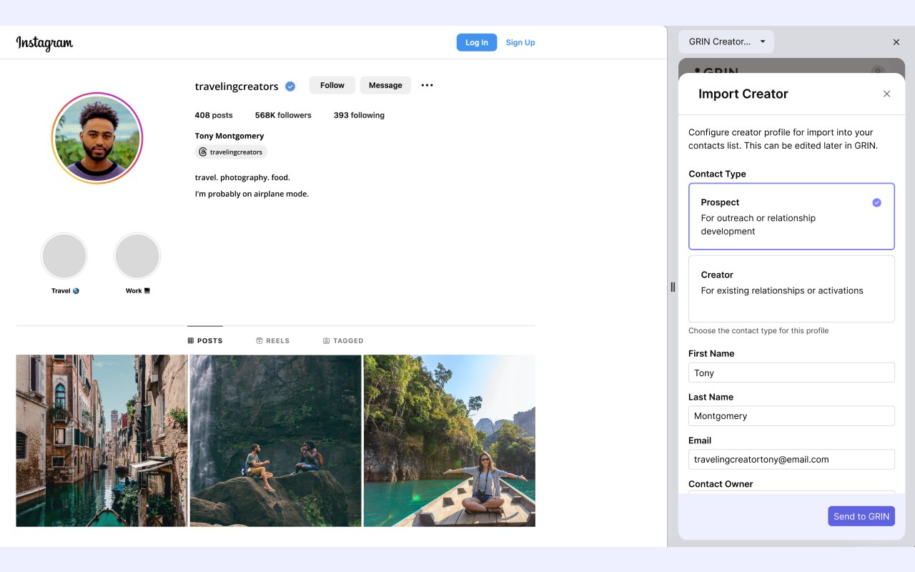This screenshot has height=572, width=915.
Task: Click the Follow button
Action: (x=332, y=85)
